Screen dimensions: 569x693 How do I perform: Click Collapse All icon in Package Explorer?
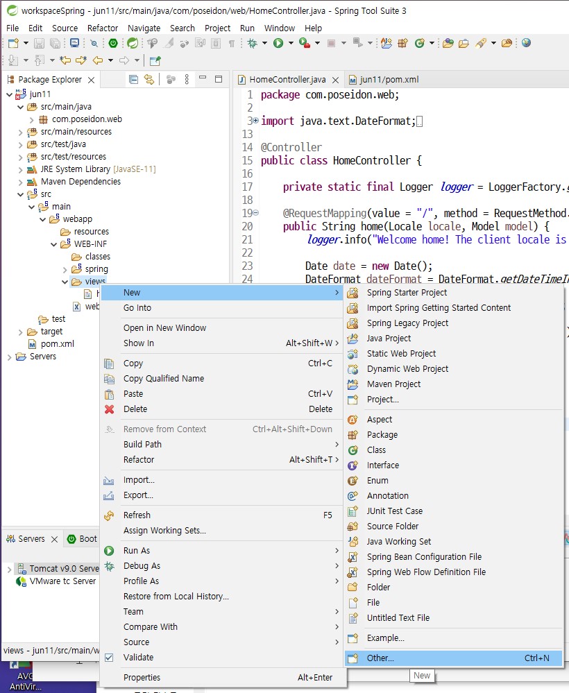[133, 79]
